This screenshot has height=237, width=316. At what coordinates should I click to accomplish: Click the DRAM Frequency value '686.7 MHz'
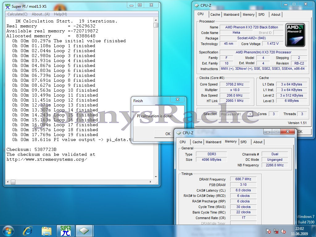click(243, 179)
